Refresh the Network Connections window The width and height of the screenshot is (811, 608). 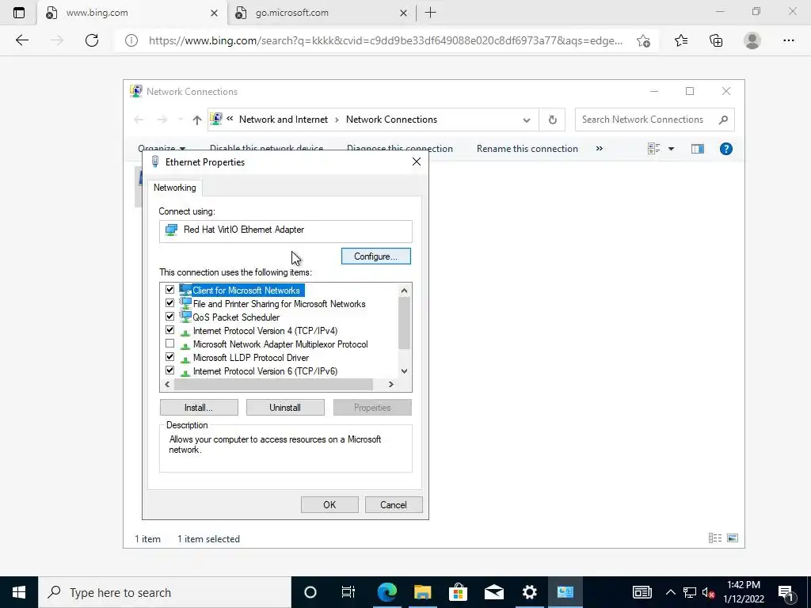[x=552, y=120]
